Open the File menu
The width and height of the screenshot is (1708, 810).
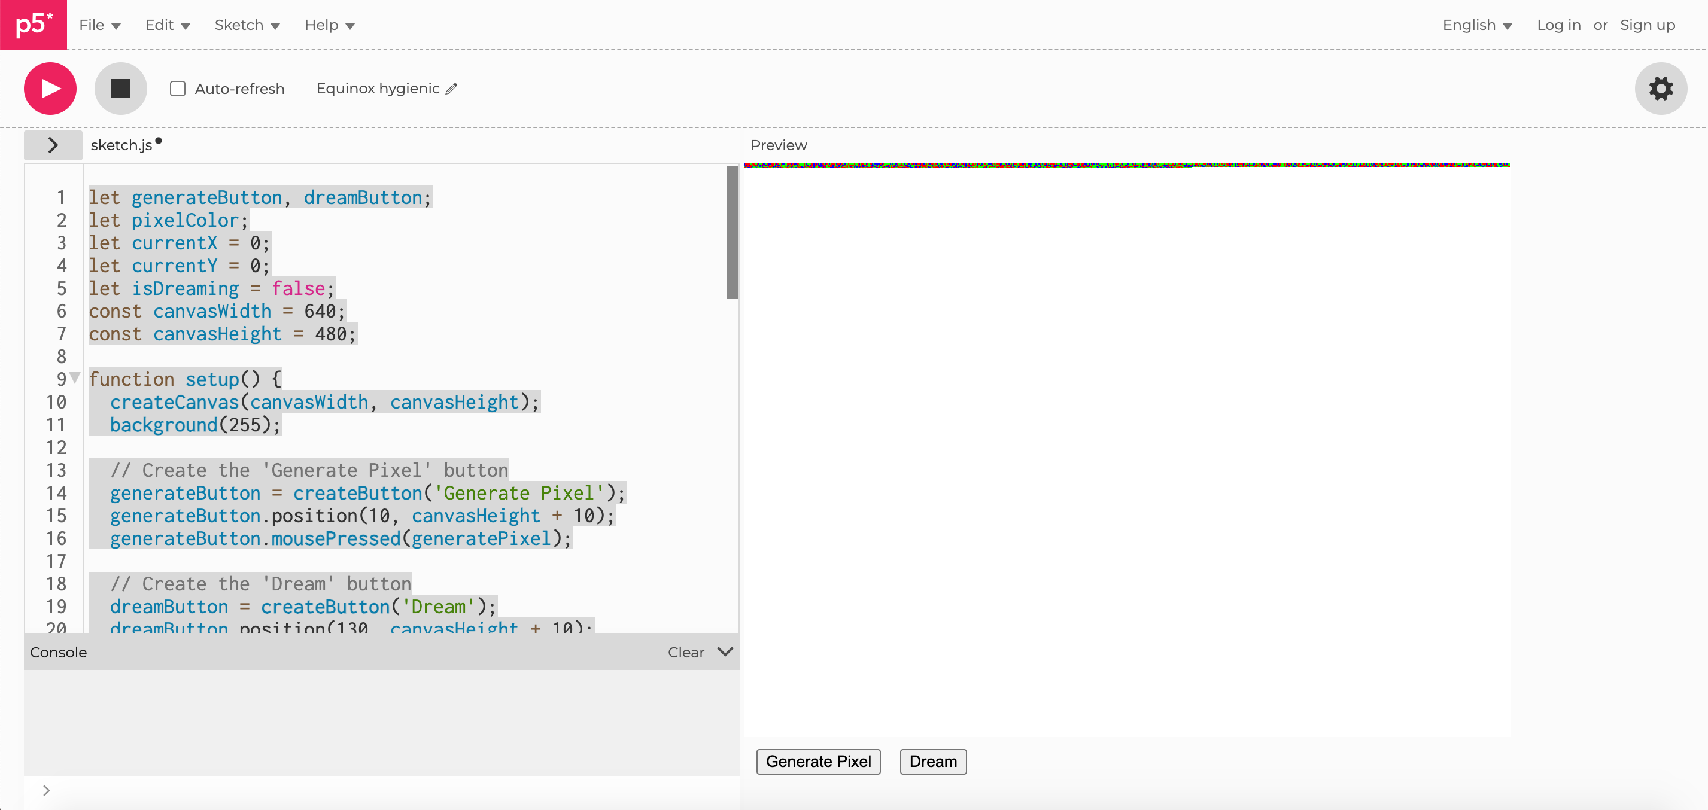99,25
